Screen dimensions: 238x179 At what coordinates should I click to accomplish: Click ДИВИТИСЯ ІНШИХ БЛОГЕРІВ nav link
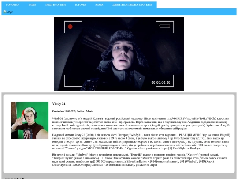click(132, 5)
